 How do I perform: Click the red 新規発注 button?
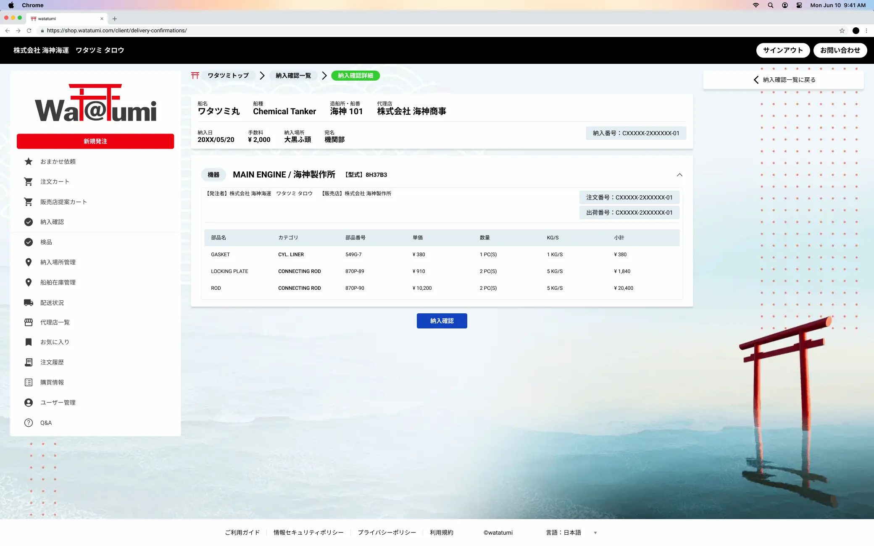95,142
